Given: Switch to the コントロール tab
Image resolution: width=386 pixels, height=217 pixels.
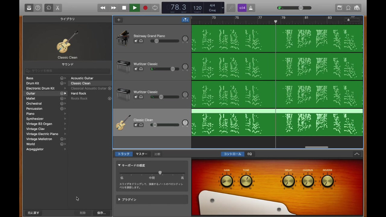Looking at the screenshot, I should click(x=232, y=154).
